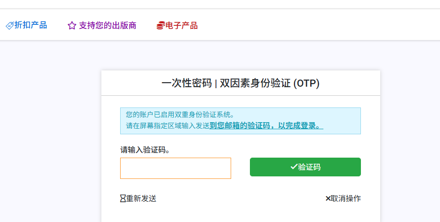Image resolution: width=440 pixels, height=222 pixels.
Task: Click the 请输入验证码 field label
Action: click(x=145, y=150)
